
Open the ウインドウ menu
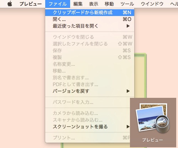[x=152, y=4]
